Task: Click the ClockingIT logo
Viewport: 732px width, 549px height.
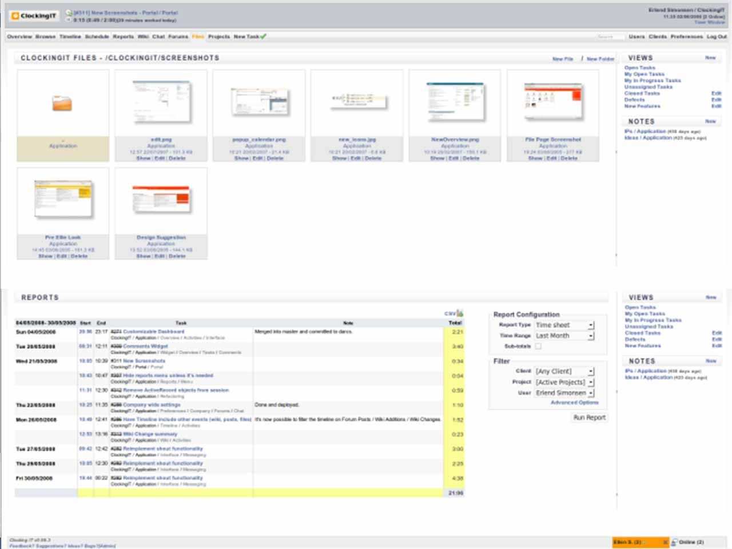Action: click(x=34, y=16)
